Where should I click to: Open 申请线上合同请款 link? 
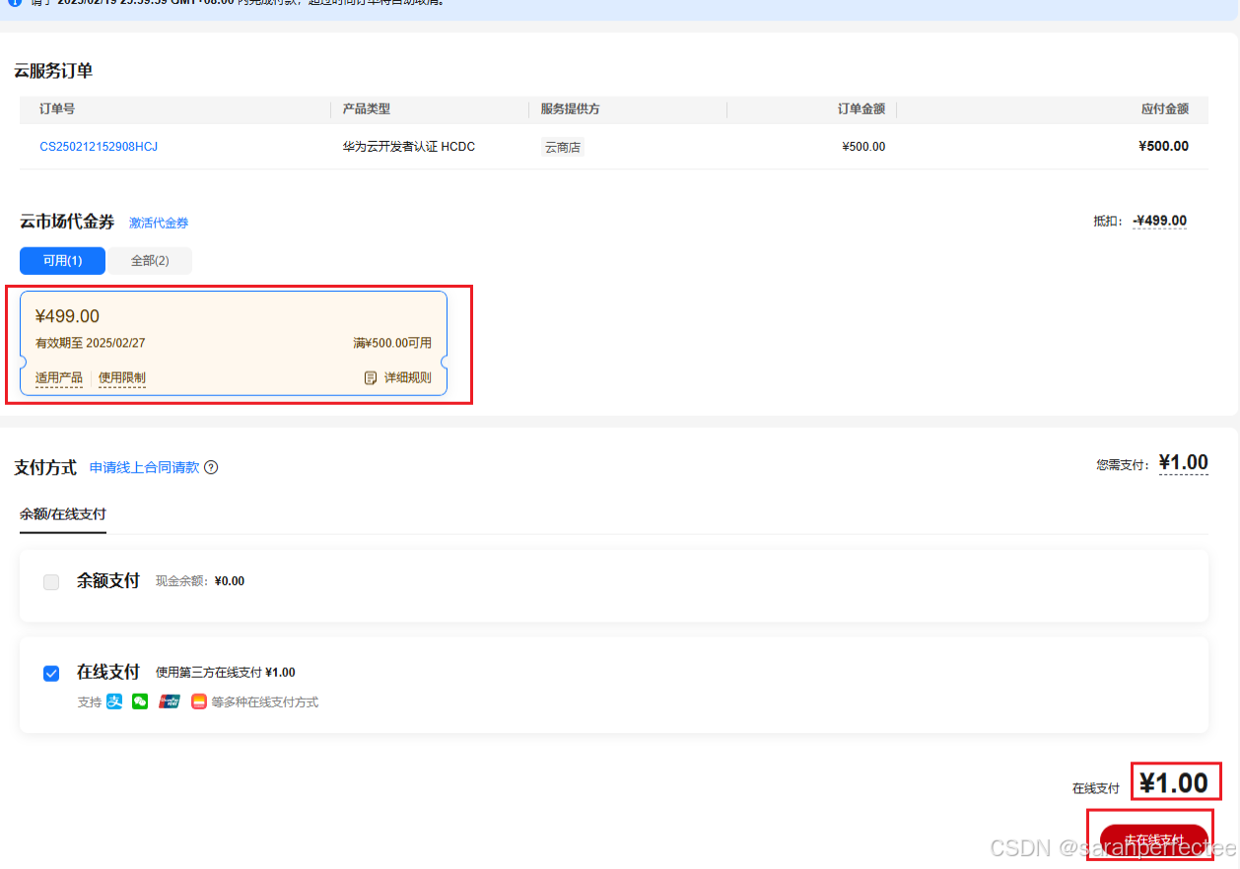[x=145, y=467]
